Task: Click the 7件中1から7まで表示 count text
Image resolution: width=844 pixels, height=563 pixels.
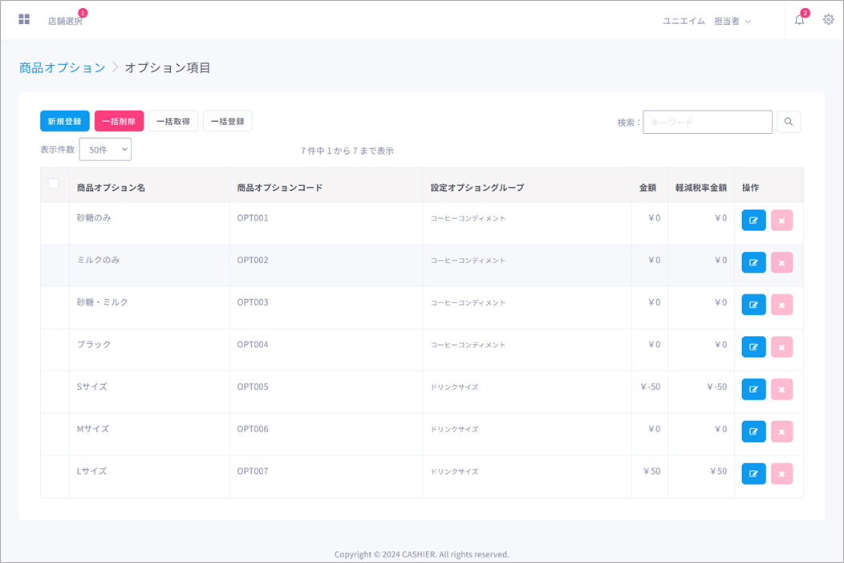Action: tap(347, 151)
